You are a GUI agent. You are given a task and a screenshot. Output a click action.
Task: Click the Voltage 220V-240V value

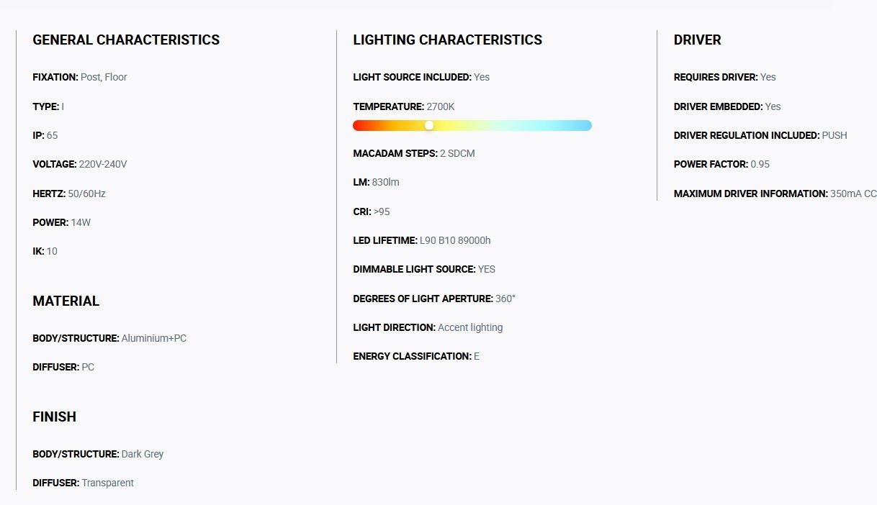[x=103, y=164]
